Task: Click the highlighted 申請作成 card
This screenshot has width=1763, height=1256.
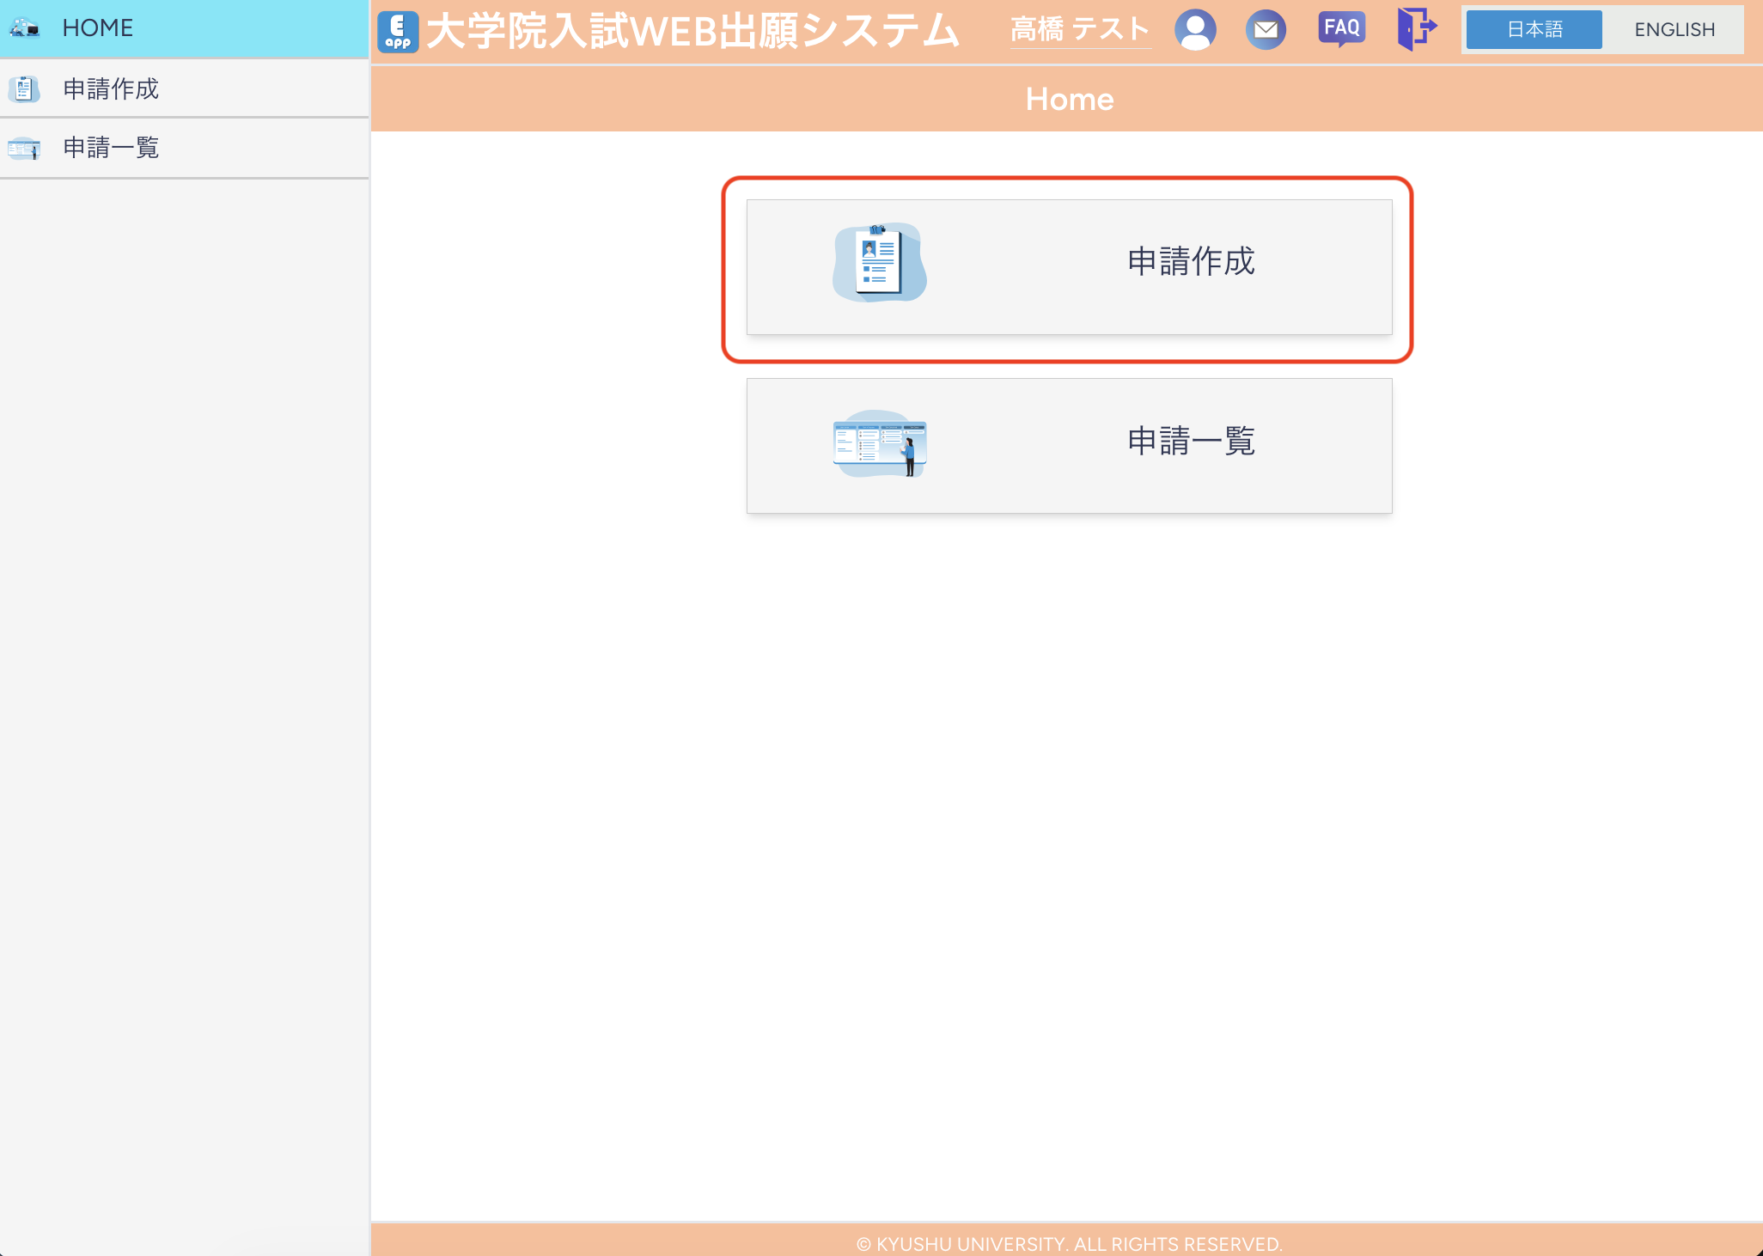Action: [1068, 266]
